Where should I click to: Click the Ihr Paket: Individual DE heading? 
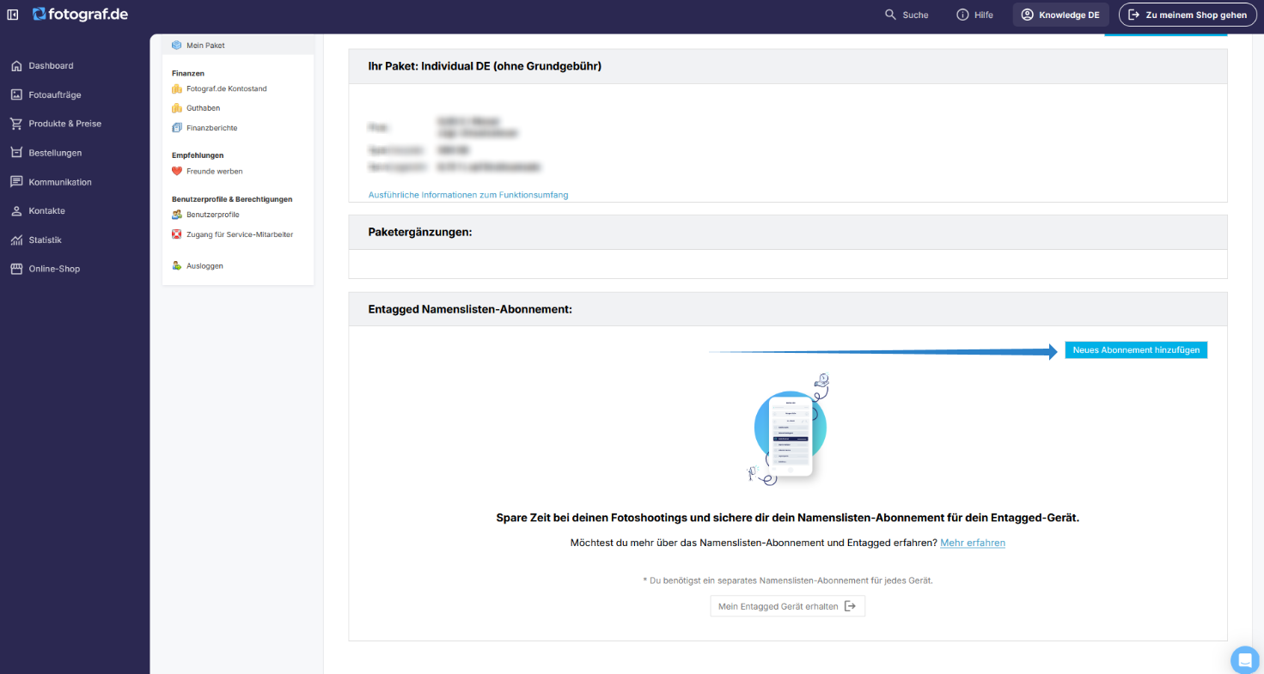(485, 66)
